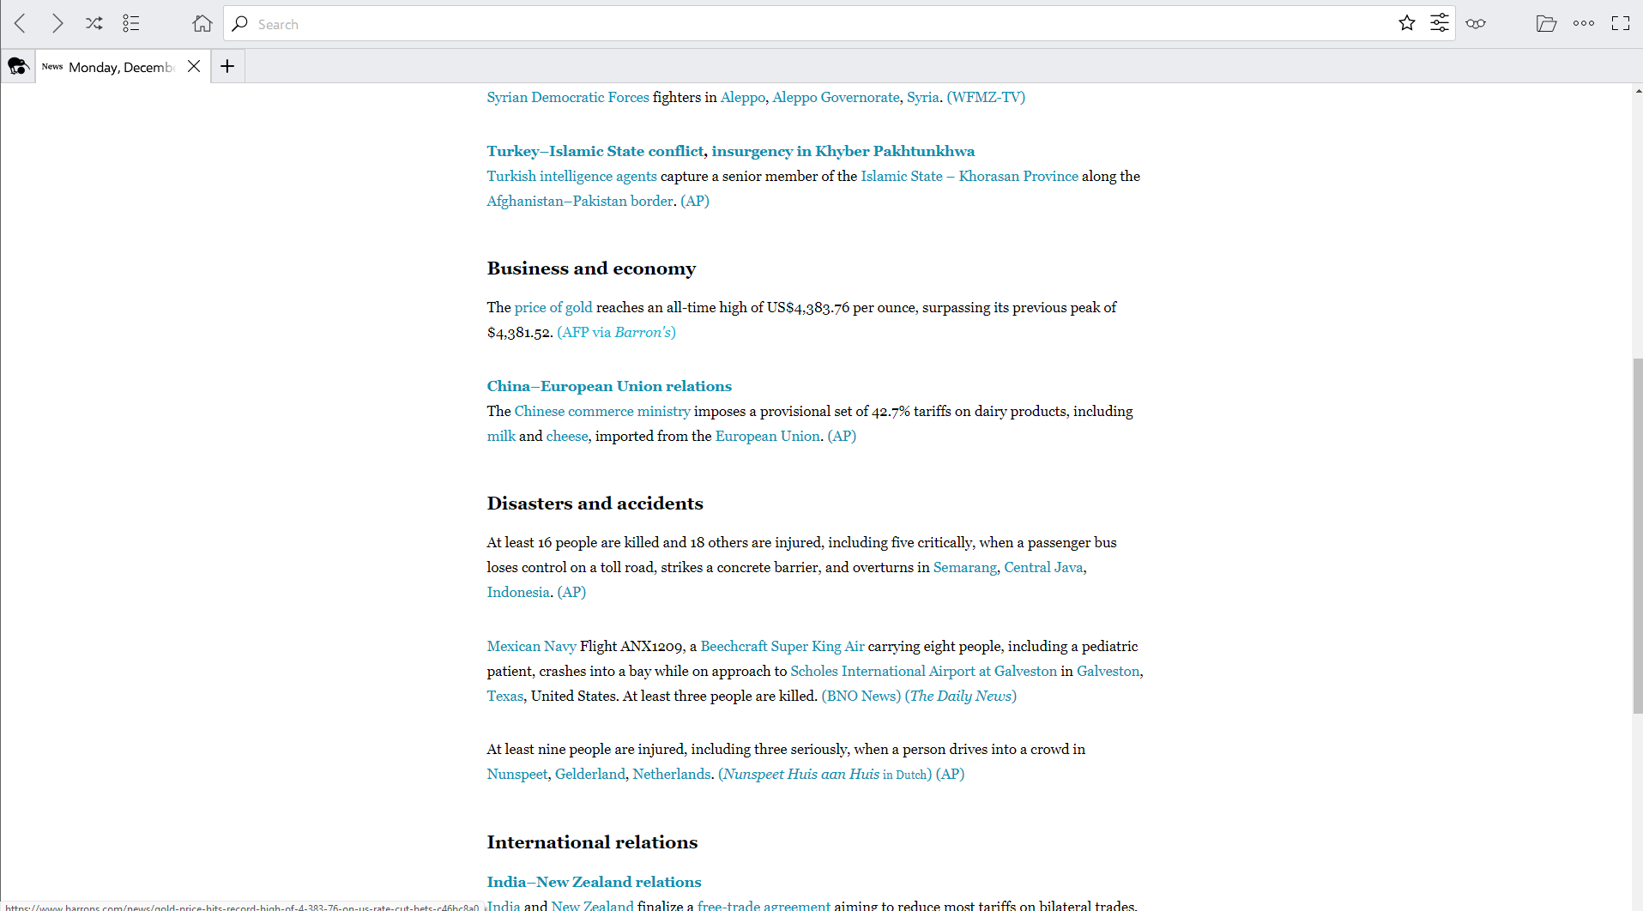Close the Monday, December tab
This screenshot has width=1643, height=911.
tap(194, 66)
